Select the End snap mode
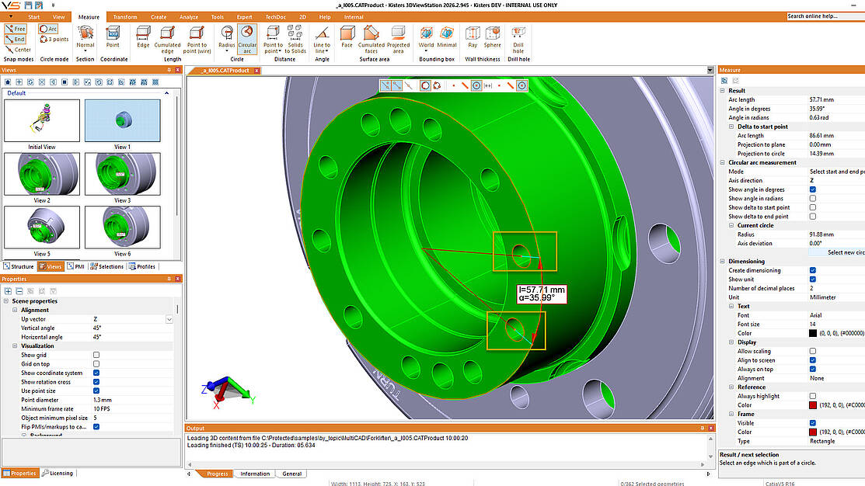Screen dimensions: 865x486 click(x=16, y=39)
